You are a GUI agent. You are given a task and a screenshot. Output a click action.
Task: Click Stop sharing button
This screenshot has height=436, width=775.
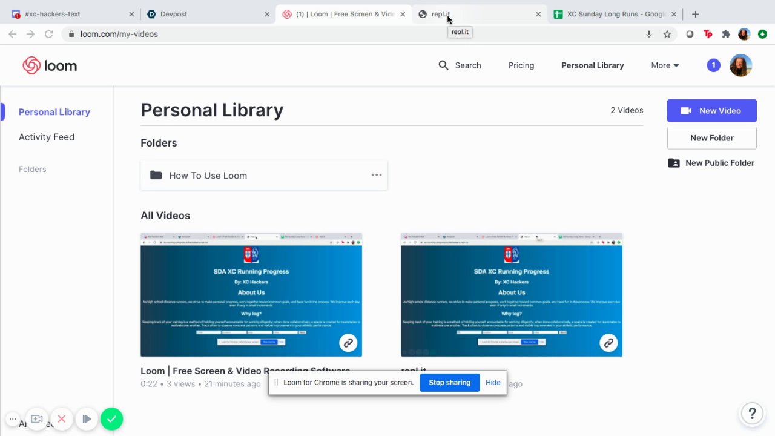click(449, 382)
